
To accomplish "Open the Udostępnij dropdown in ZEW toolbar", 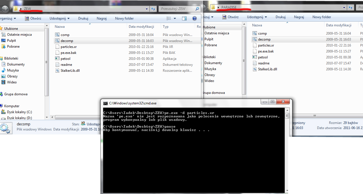I will (x=60, y=18).
